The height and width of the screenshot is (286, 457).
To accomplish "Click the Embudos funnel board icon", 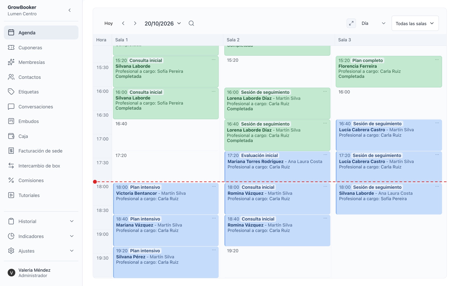I will pos(11,121).
